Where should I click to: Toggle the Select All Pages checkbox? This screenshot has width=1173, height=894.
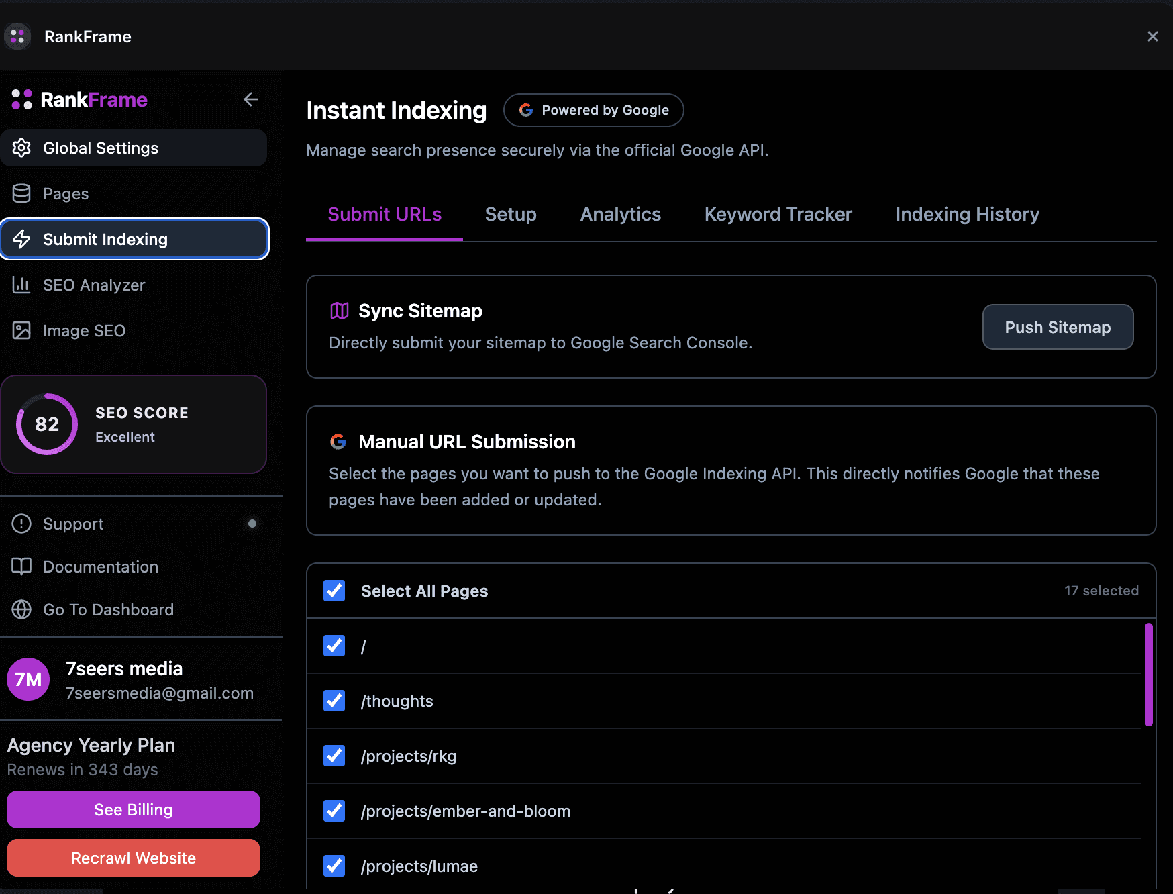[x=334, y=591]
